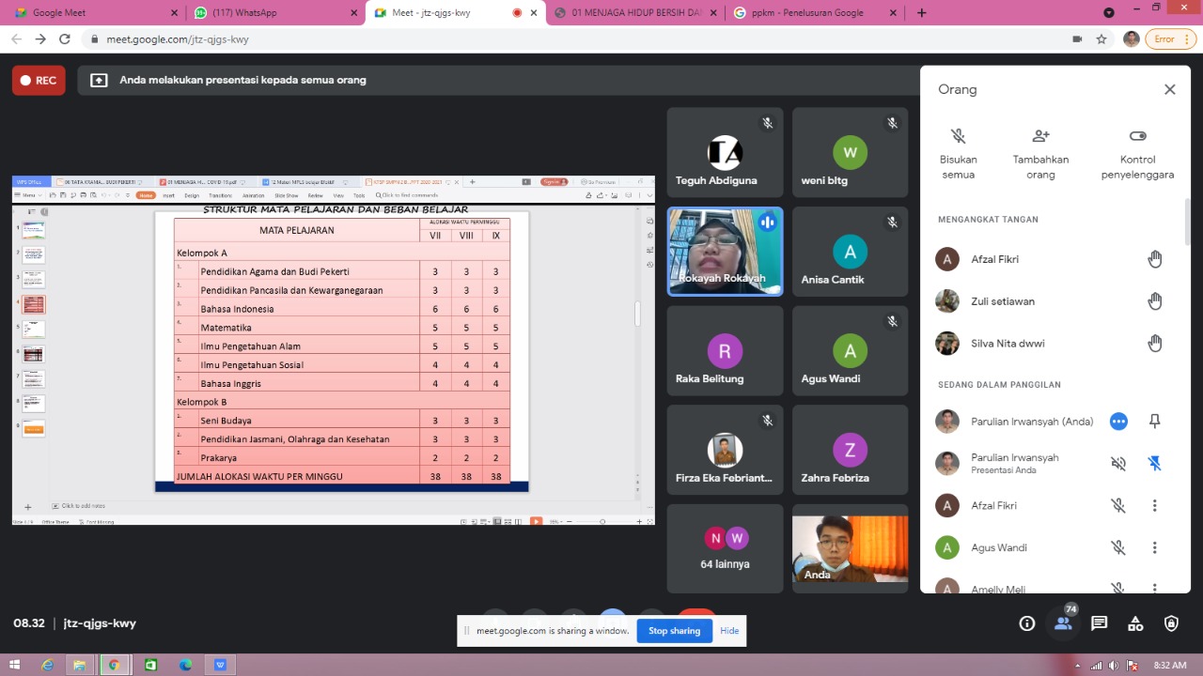Open the chat panel icon
Image resolution: width=1203 pixels, height=676 pixels.
point(1099,623)
